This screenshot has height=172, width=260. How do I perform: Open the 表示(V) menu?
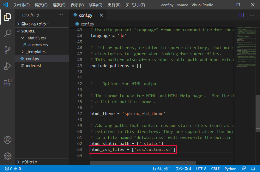(77, 5)
